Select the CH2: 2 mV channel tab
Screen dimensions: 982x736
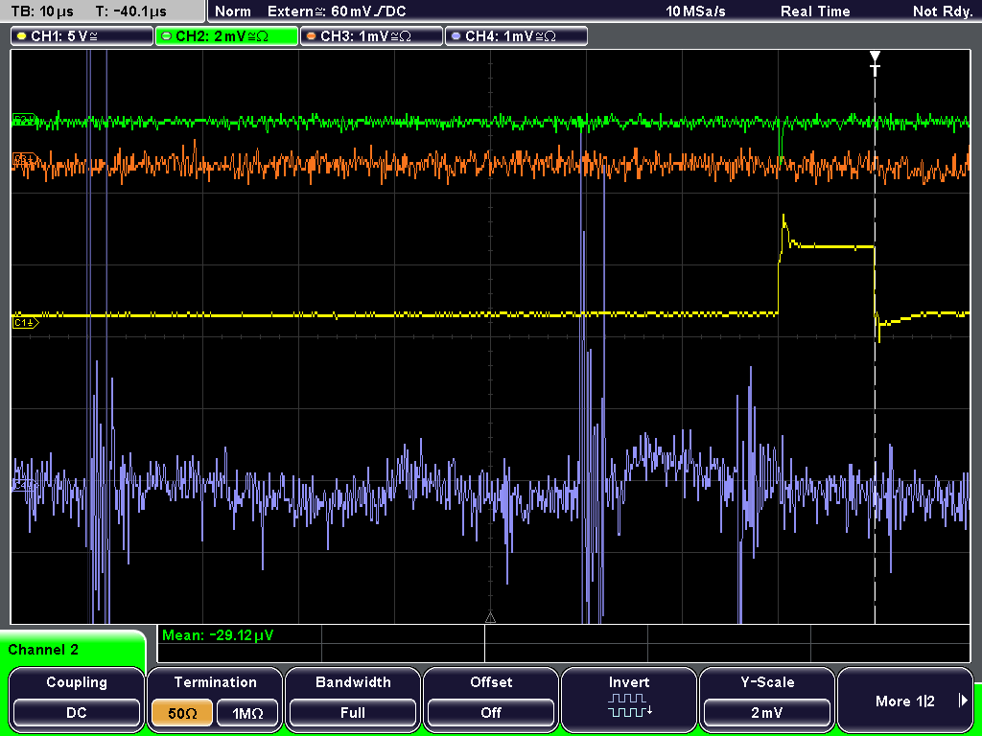tap(226, 36)
